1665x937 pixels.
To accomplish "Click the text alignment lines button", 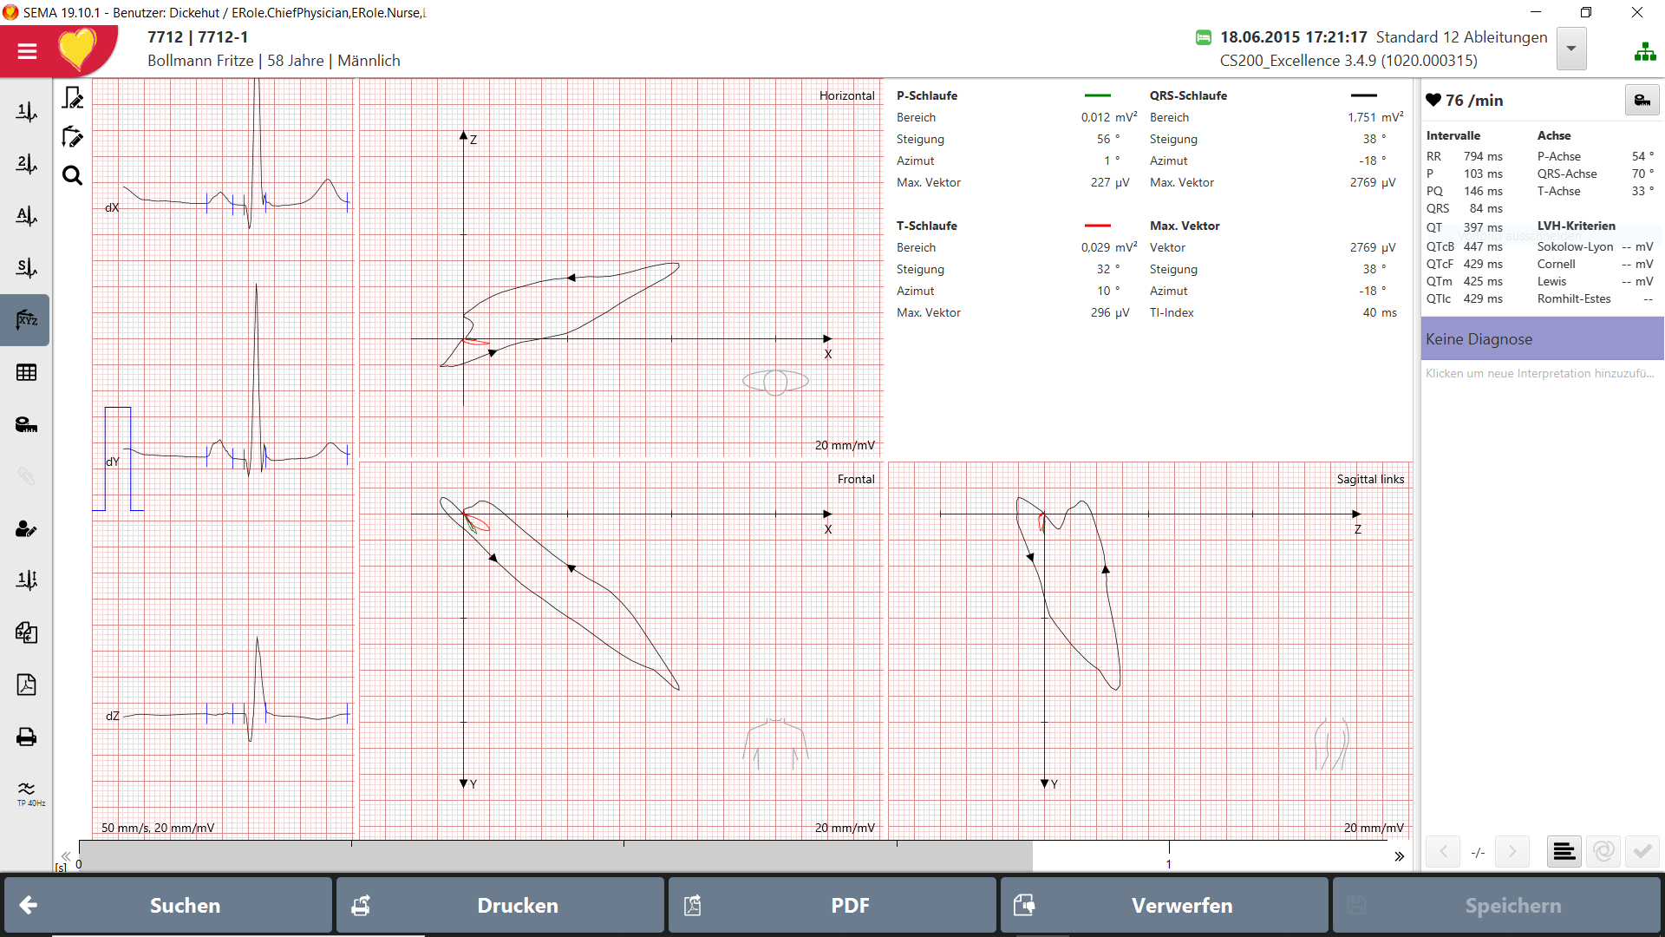I will (1564, 852).
